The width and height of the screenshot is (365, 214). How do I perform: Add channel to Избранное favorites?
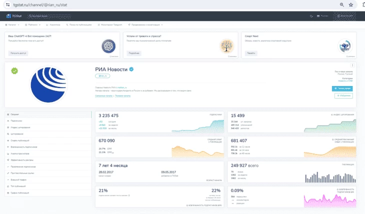click(x=343, y=95)
